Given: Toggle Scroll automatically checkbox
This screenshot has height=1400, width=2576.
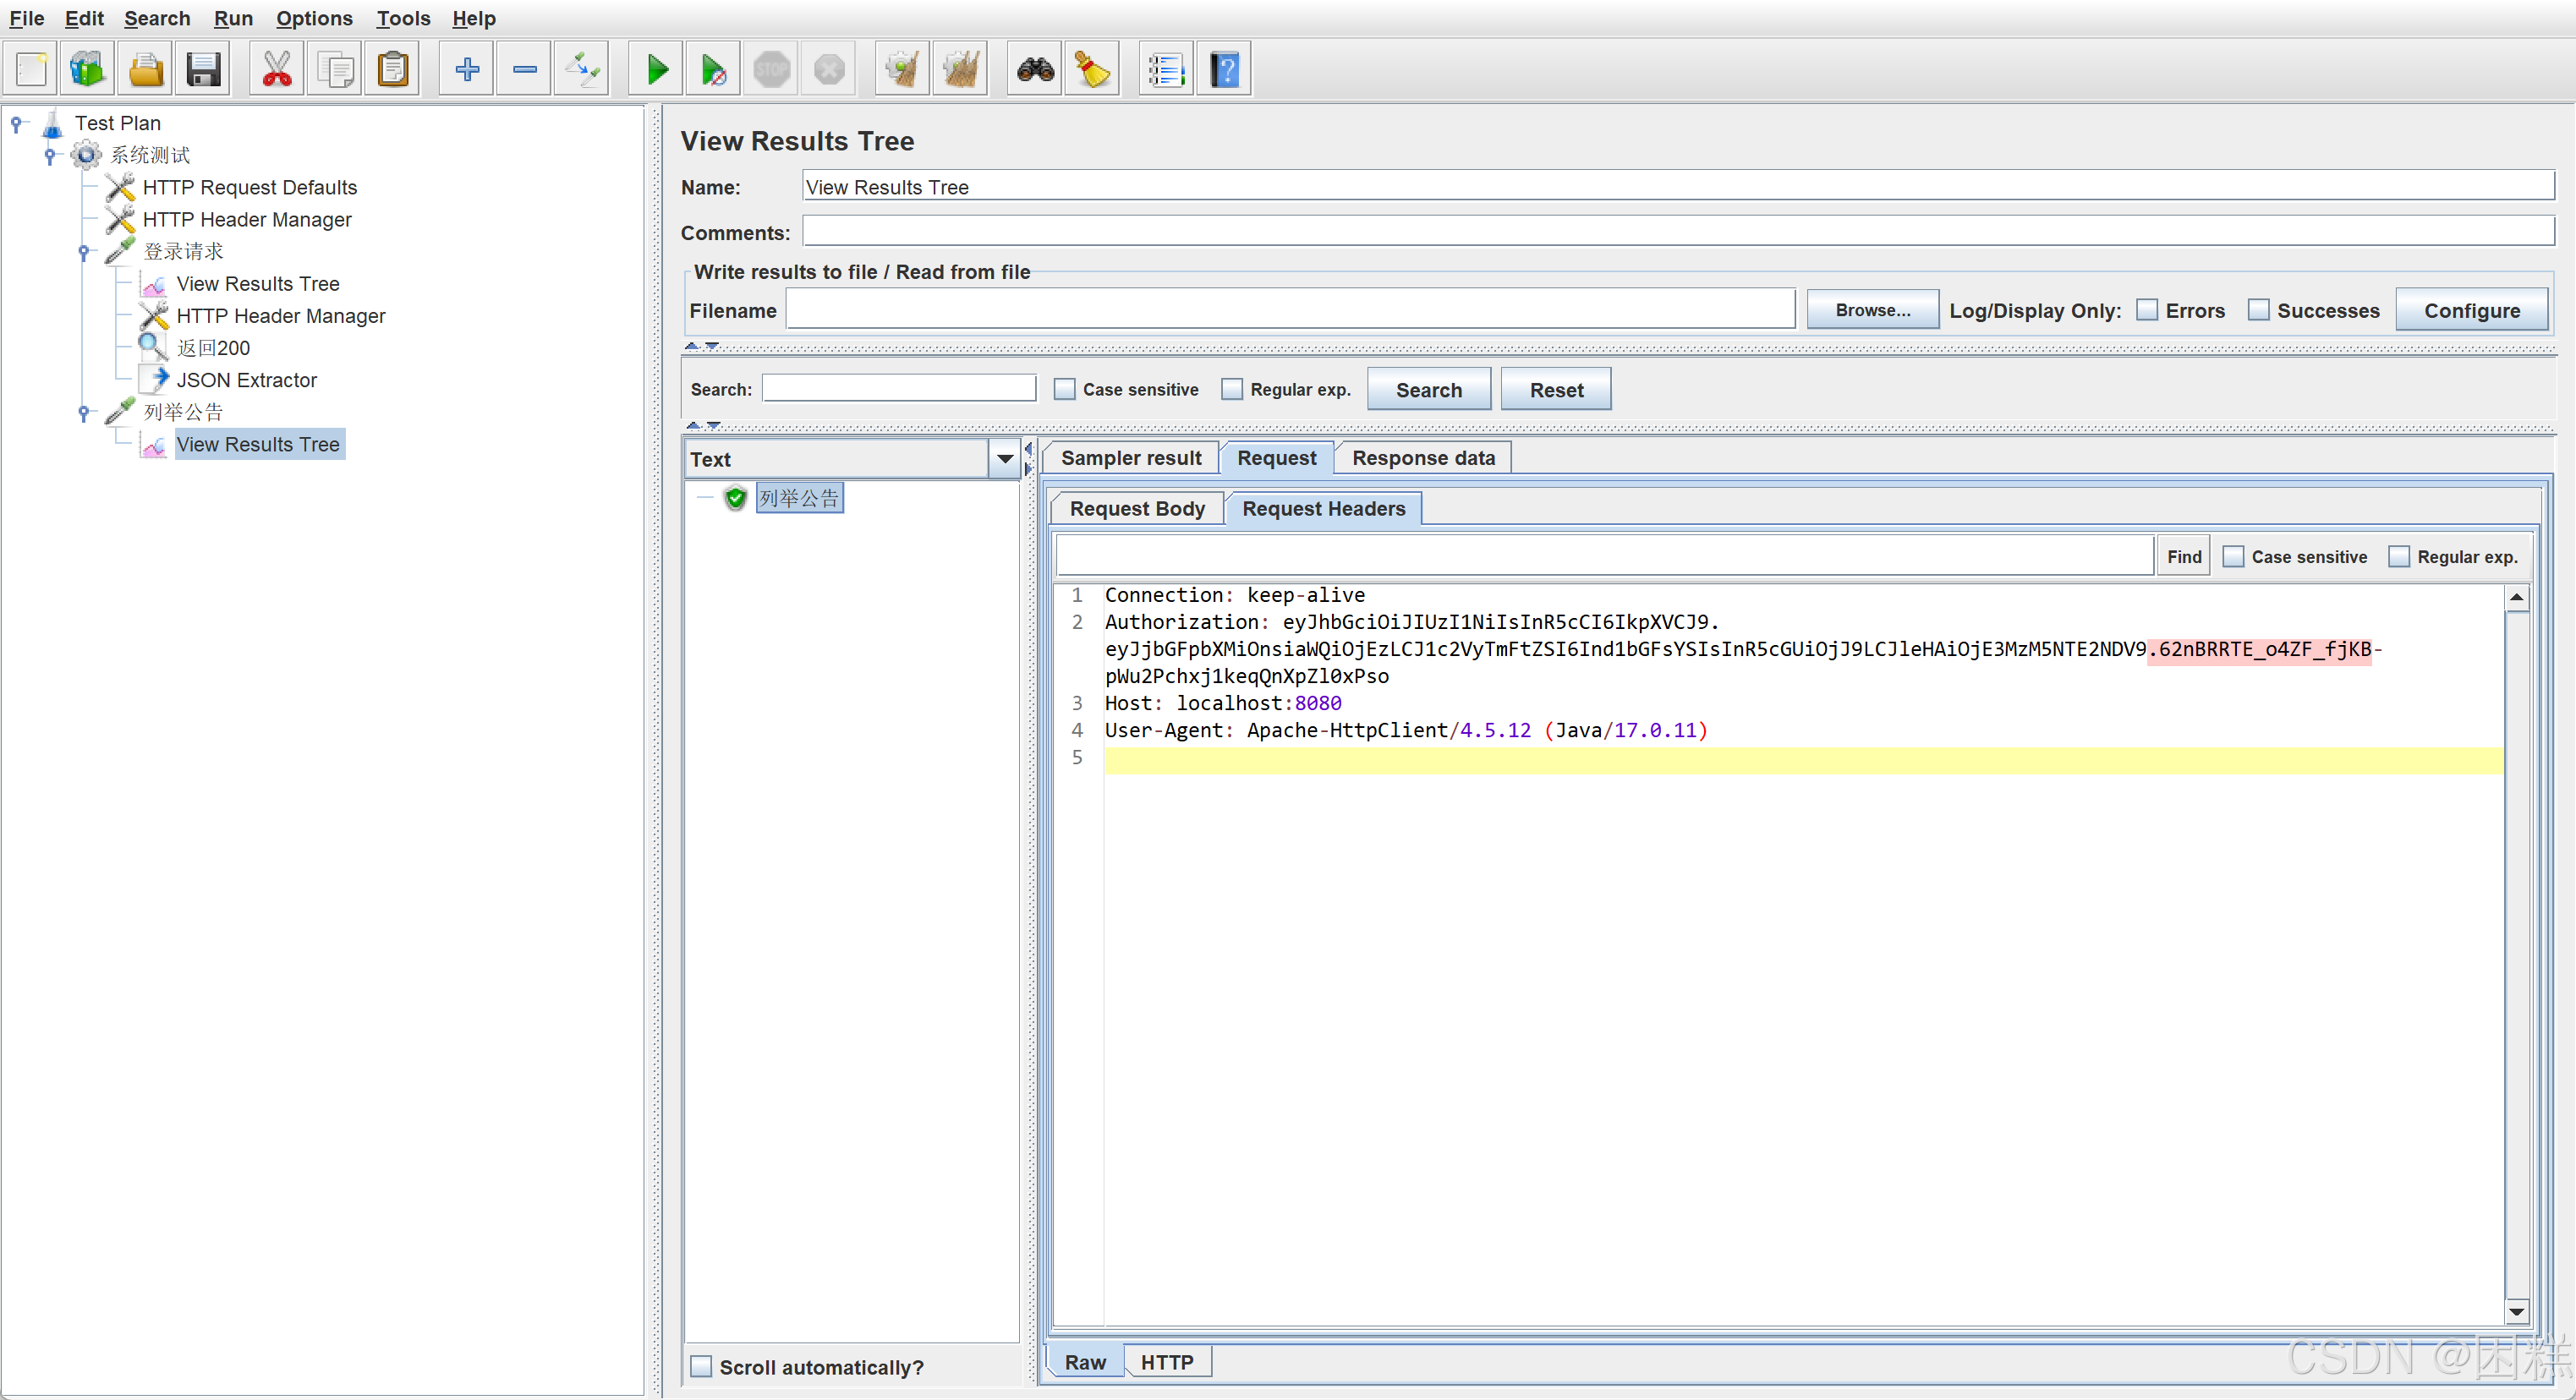Looking at the screenshot, I should pos(702,1366).
